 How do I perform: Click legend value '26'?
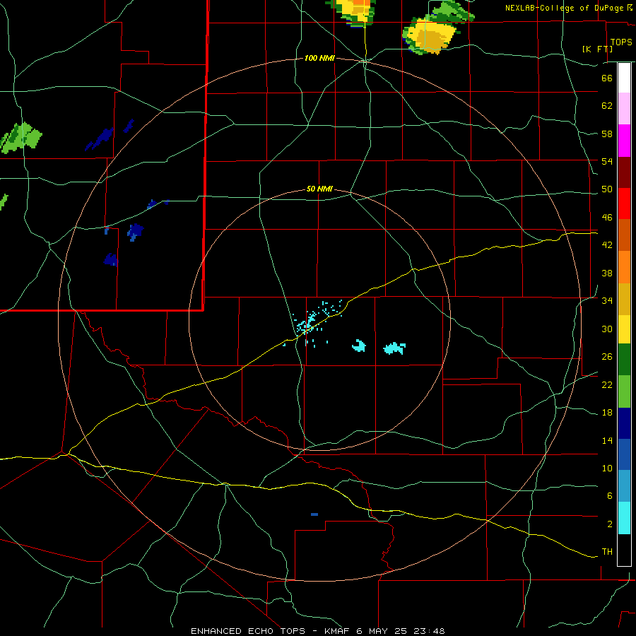coord(607,357)
